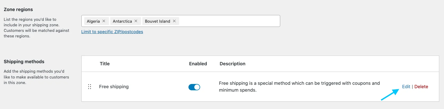
Task: Click the blue arrow pointing to Edit
Action: click(x=390, y=95)
